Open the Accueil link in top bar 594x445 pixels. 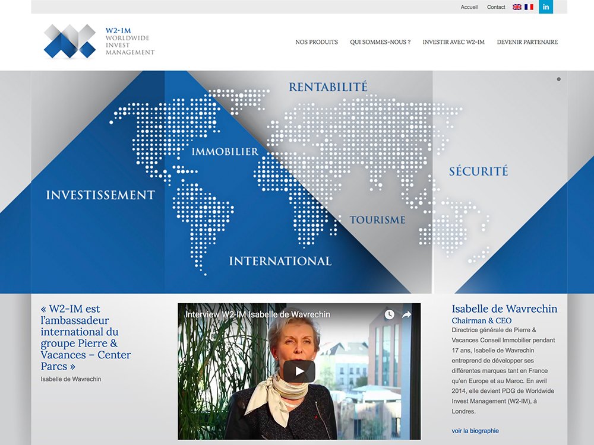469,7
